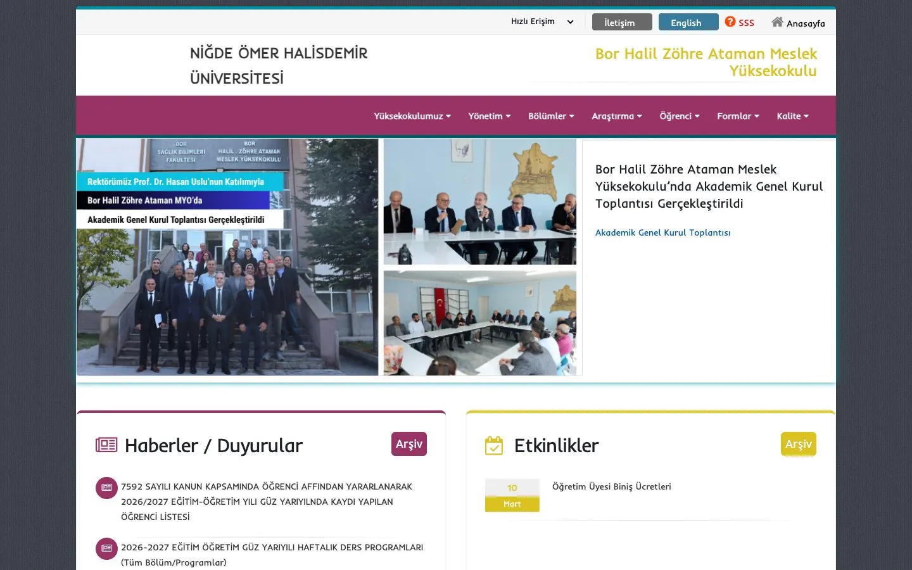Image resolution: width=912 pixels, height=570 pixels.
Task: Click the slider headline about Akademik Genel Kurul Toplantısı Gerçekleştirildi
Action: 709,186
